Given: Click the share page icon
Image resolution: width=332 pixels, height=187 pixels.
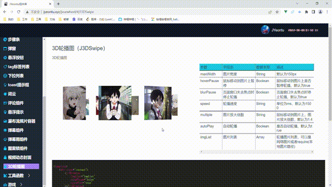Looking at the screenshot, I should click(270, 12).
